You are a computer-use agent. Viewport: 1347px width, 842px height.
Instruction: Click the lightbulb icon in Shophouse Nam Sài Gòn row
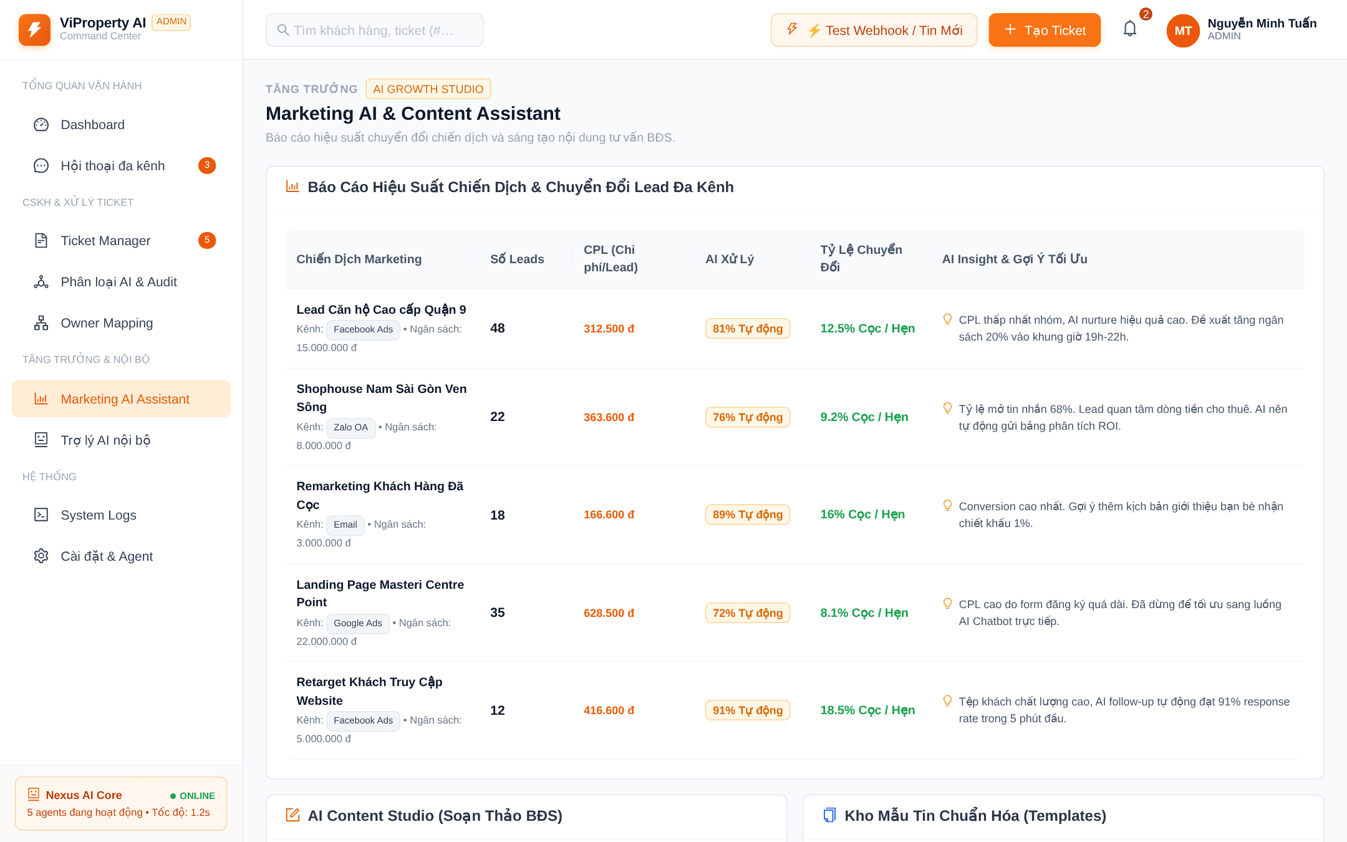pos(947,409)
